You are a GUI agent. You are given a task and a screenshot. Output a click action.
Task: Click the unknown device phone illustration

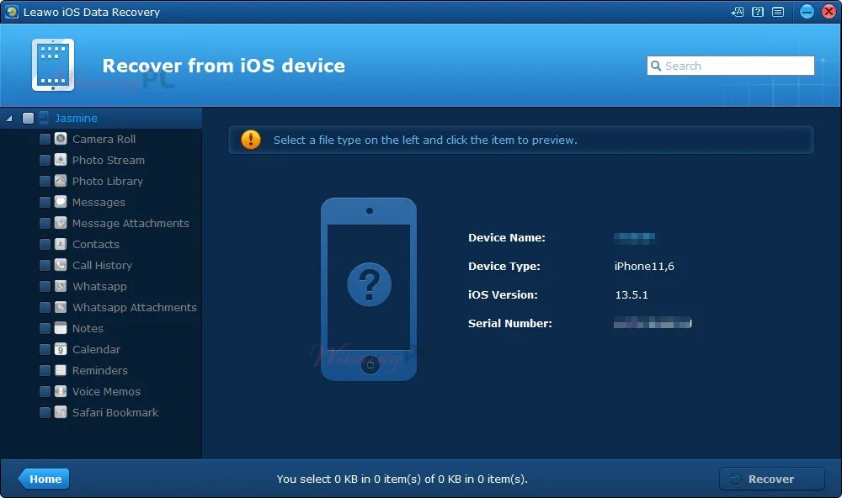tap(369, 289)
